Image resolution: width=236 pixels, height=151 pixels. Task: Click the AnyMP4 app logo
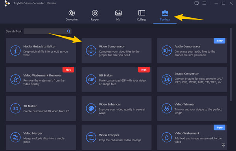click(7, 3)
